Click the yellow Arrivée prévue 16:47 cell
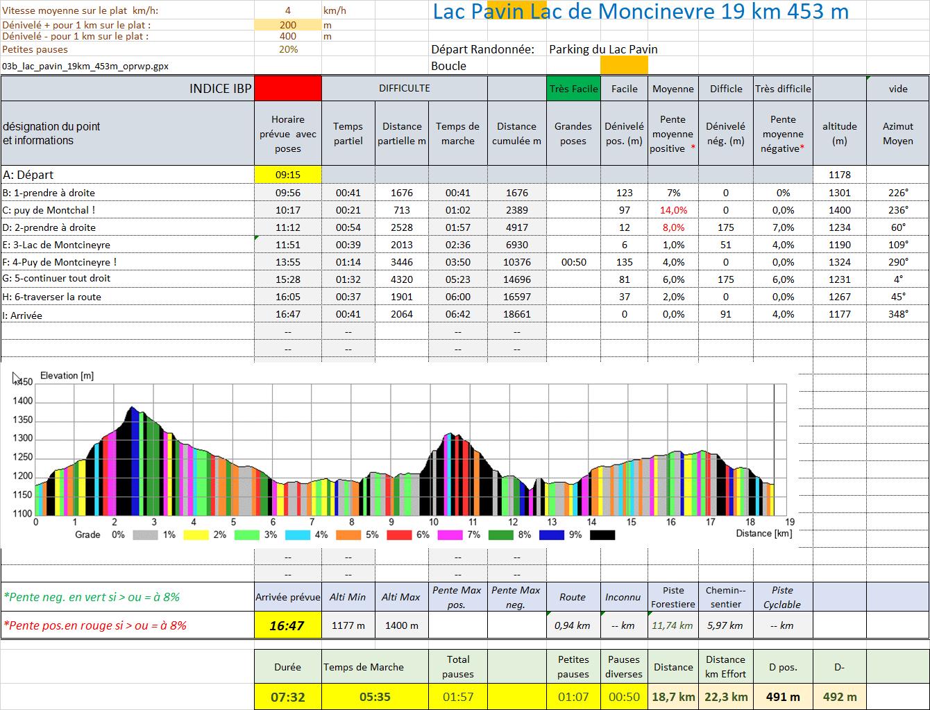 288,625
